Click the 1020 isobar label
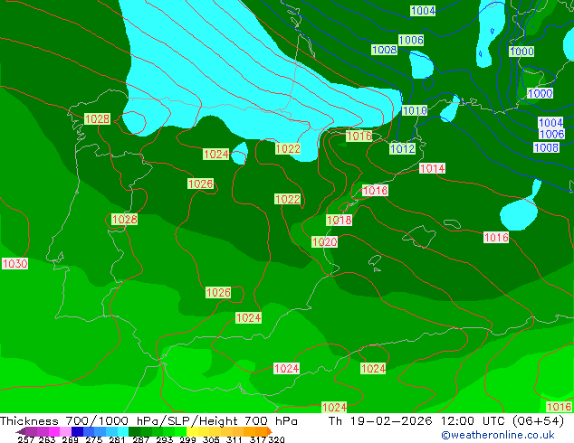Screen dimensions: 574x443 (325, 242)
